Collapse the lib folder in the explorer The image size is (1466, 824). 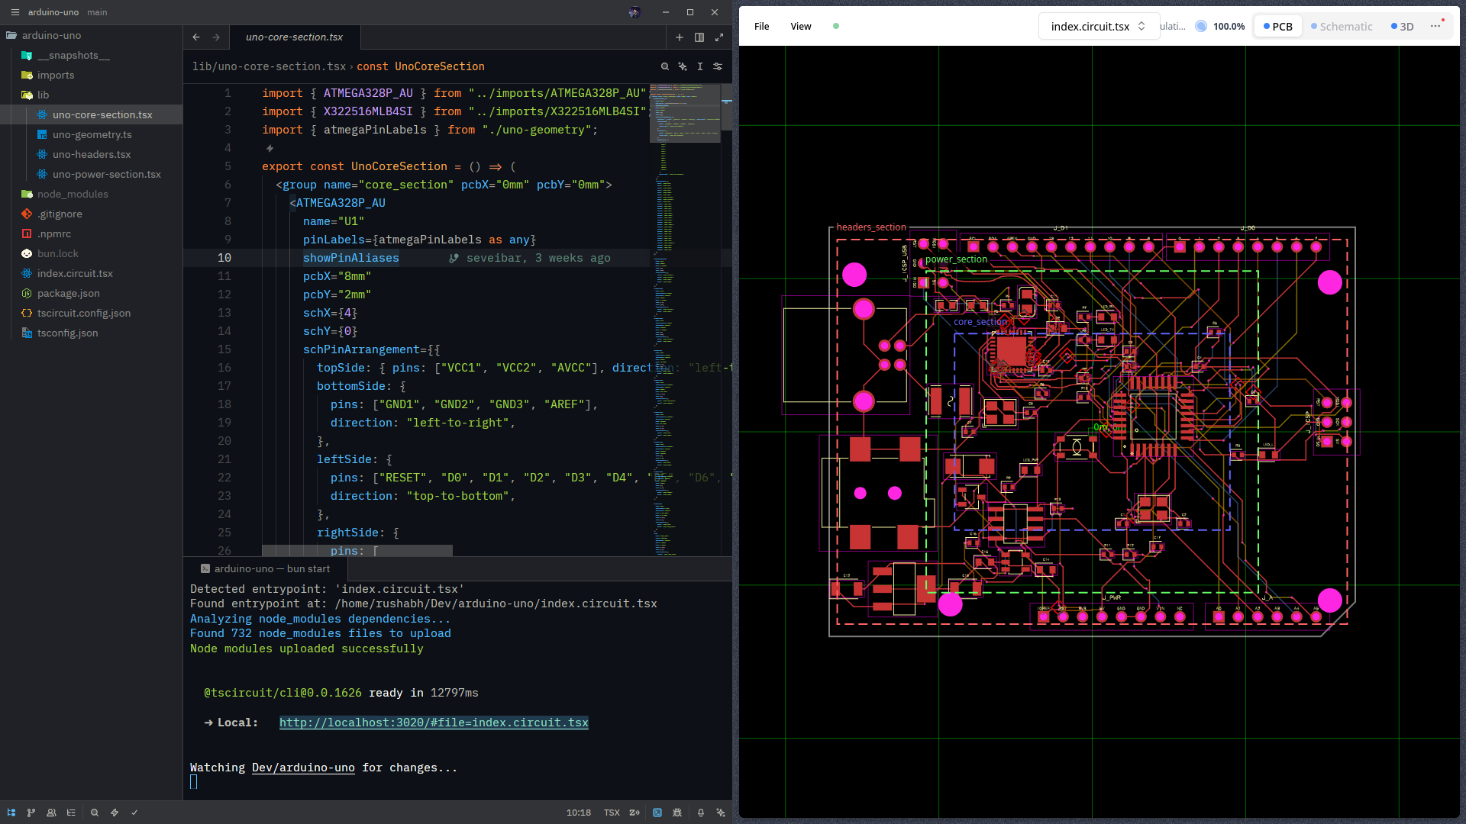(44, 95)
